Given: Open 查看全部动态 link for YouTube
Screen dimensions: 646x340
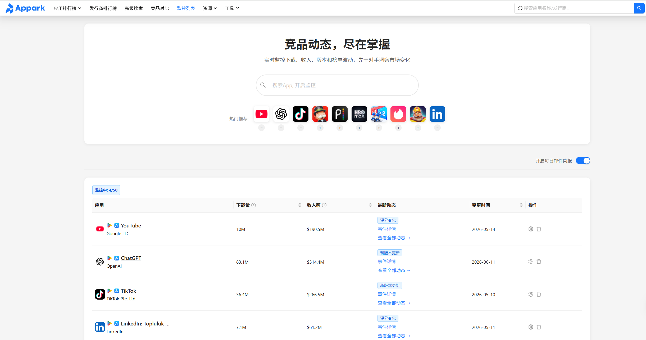Looking at the screenshot, I should pyautogui.click(x=394, y=238).
